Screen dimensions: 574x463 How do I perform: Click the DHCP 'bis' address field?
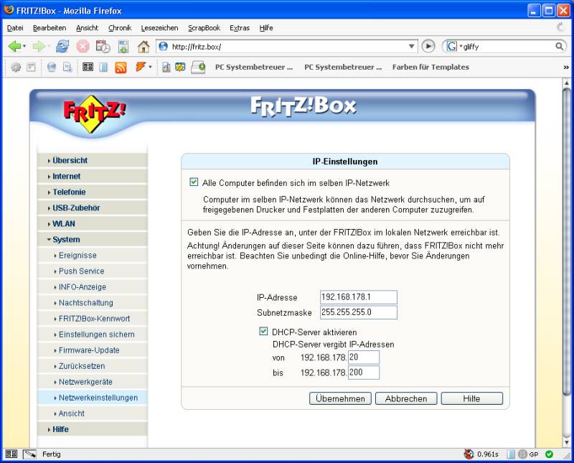click(x=364, y=373)
